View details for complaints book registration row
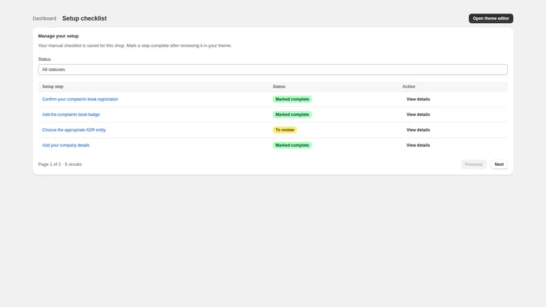The image size is (546, 307). [x=418, y=99]
